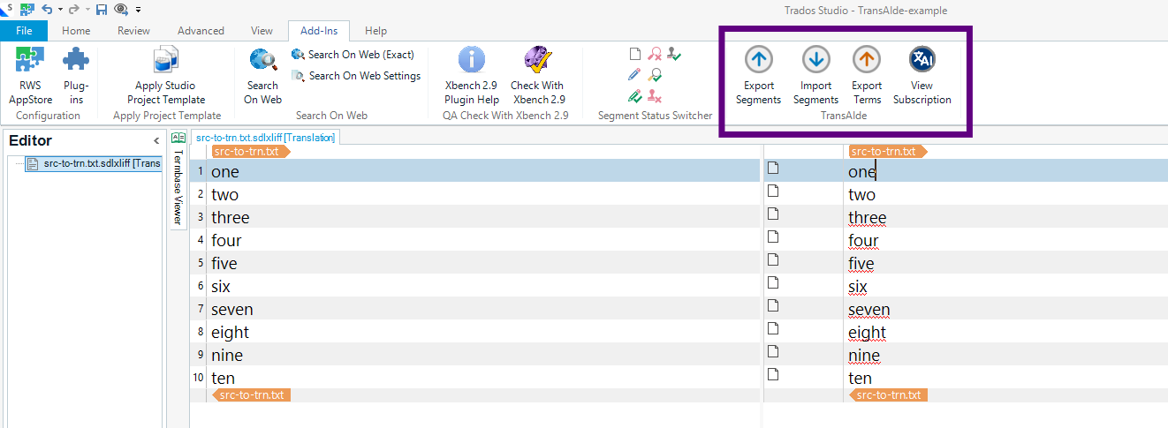1168x428 pixels.
Task: Collapse the Editor panel with the chevron
Action: tap(156, 141)
